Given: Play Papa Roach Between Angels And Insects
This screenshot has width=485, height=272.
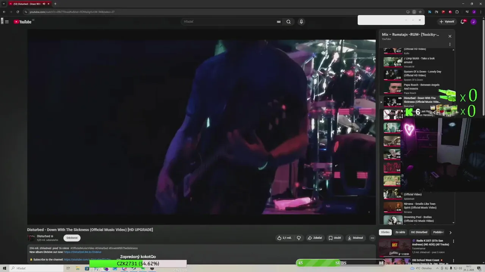Looking at the screenshot, I should pos(417,88).
